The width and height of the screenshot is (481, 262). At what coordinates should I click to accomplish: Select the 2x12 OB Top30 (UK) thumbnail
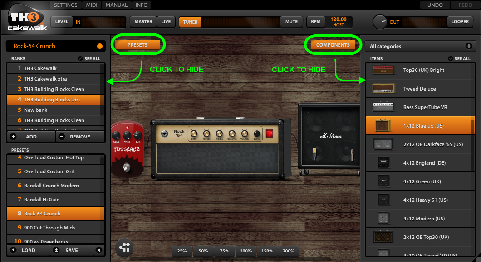[383, 237]
